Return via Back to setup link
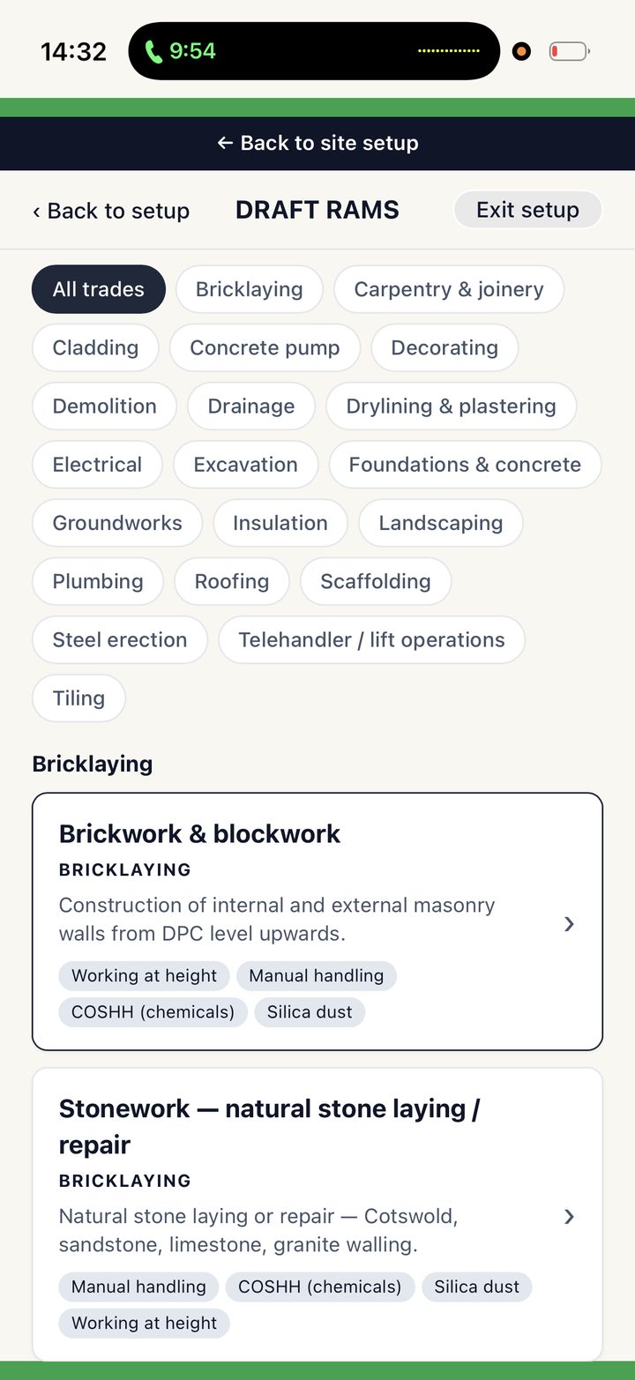 (111, 211)
